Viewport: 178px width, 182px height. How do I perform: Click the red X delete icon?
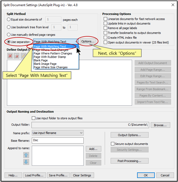(x=10, y=56)
